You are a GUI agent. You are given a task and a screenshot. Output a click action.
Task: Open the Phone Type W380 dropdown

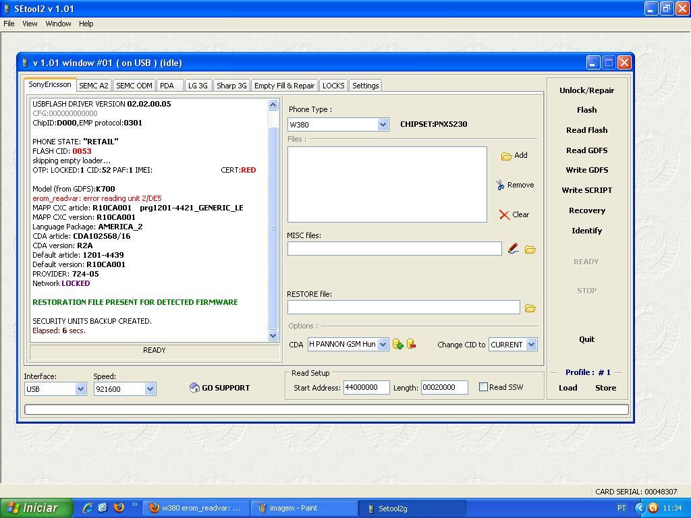pyautogui.click(x=383, y=125)
